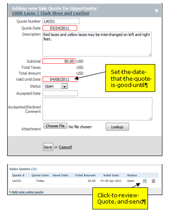The width and height of the screenshot is (170, 213).
Task: Click the Accepted/Declined Comment text area
Action: tap(97, 109)
